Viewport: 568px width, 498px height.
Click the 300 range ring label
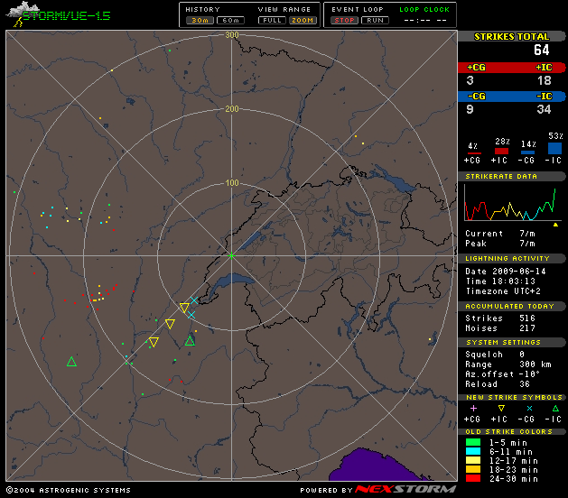coord(232,35)
